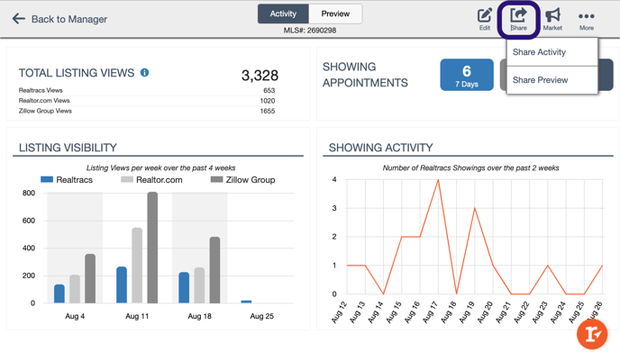620x352 pixels.
Task: Toggle the Zillow Group legend series
Action: [243, 180]
